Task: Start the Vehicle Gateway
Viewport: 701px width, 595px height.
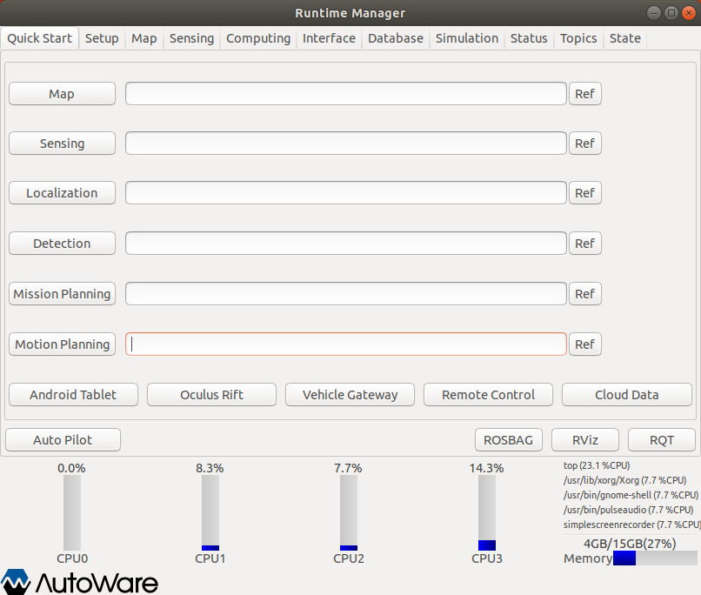Action: tap(350, 395)
